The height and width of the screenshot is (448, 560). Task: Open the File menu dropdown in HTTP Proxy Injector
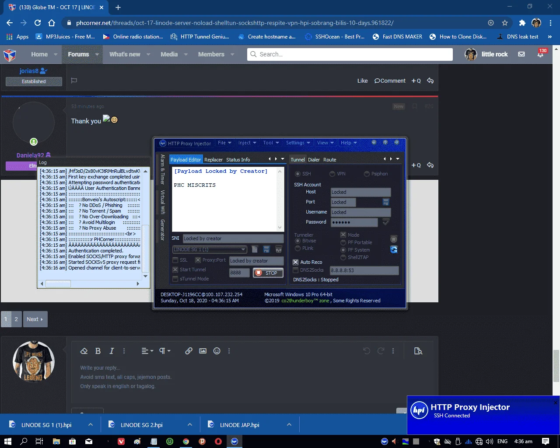(x=224, y=143)
